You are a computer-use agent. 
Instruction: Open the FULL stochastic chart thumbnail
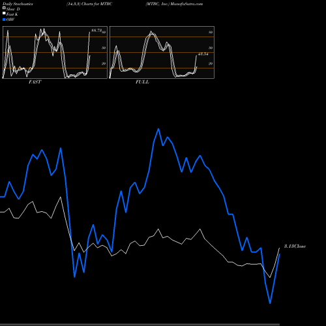162,52
